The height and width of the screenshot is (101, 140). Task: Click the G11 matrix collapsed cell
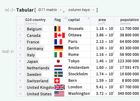48,10
